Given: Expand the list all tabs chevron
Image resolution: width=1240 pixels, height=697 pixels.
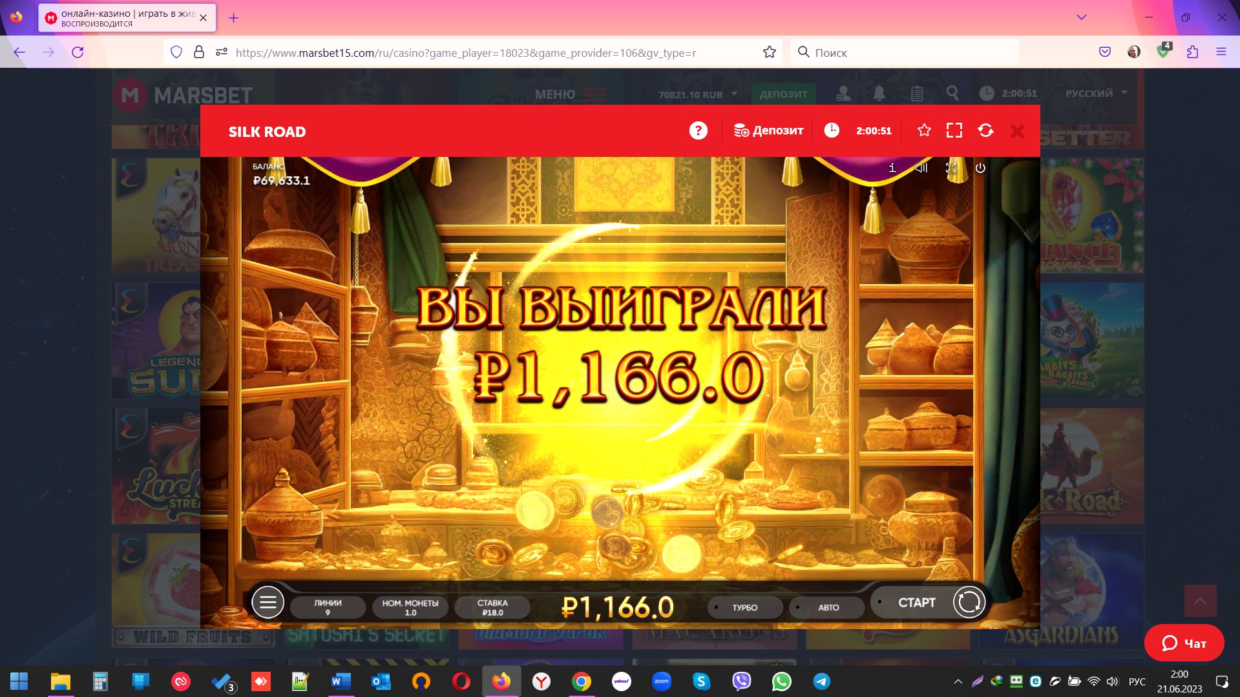Looking at the screenshot, I should [1081, 17].
